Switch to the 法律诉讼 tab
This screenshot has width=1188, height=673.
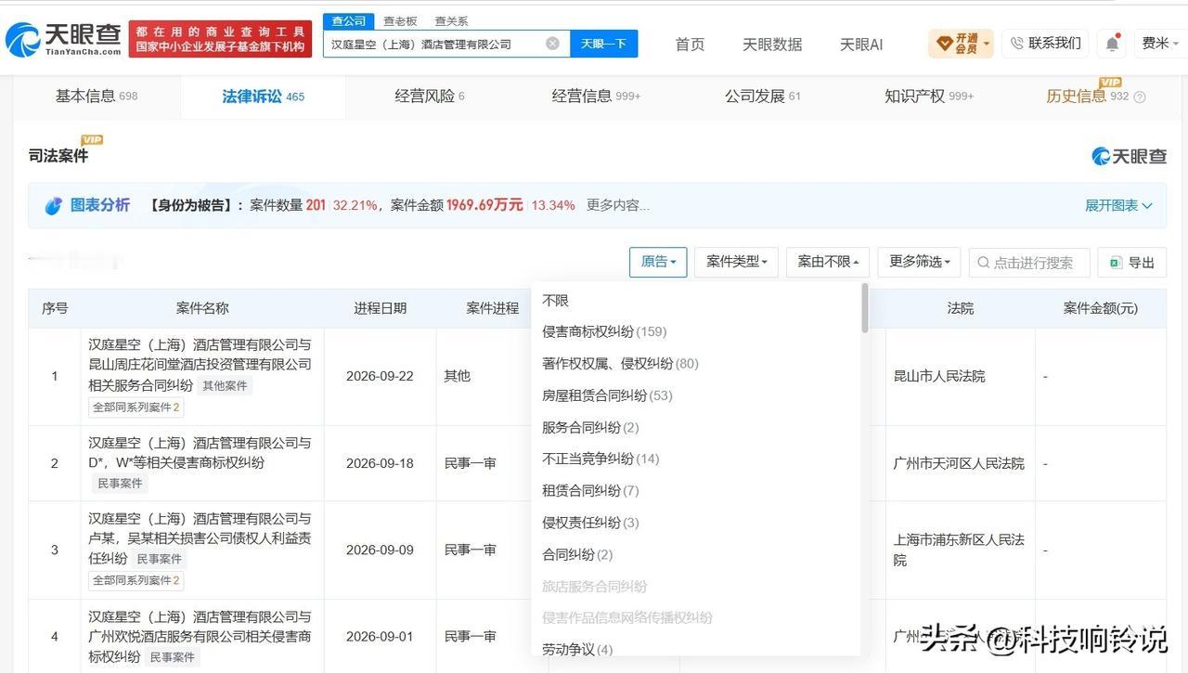click(263, 97)
